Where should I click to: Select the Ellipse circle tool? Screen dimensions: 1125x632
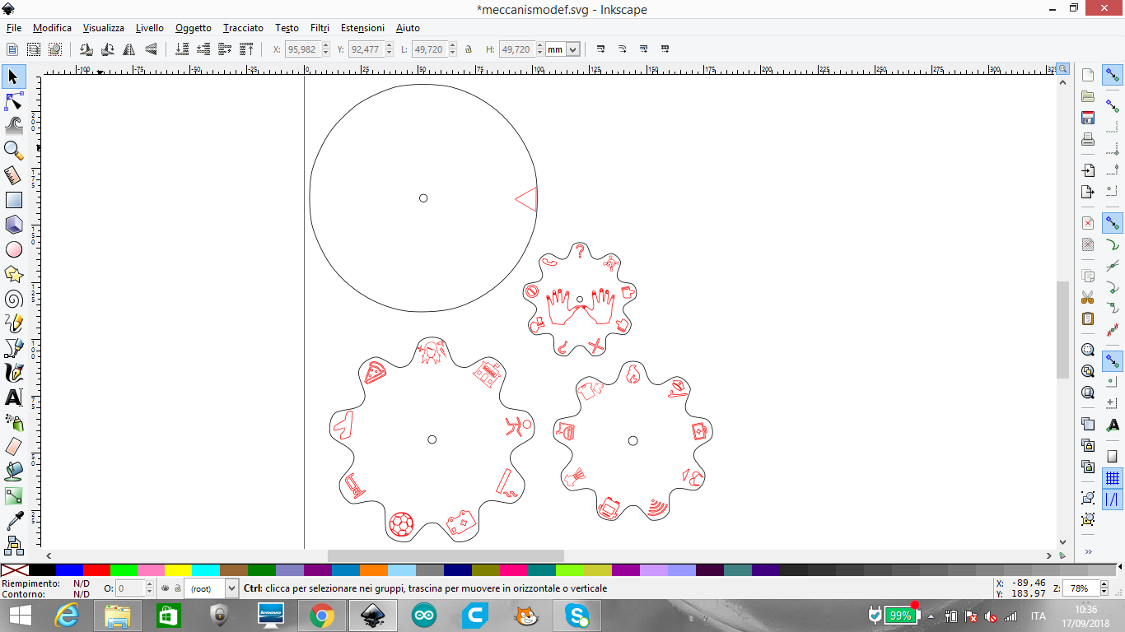(13, 249)
